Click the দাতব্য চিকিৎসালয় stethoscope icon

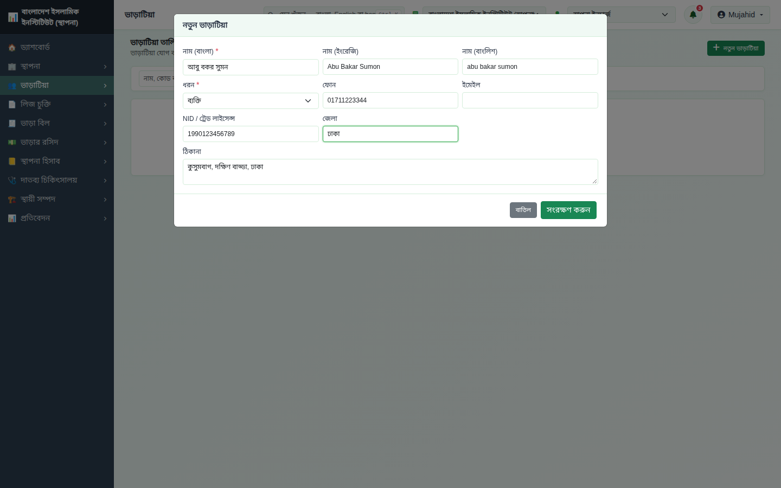click(x=12, y=181)
